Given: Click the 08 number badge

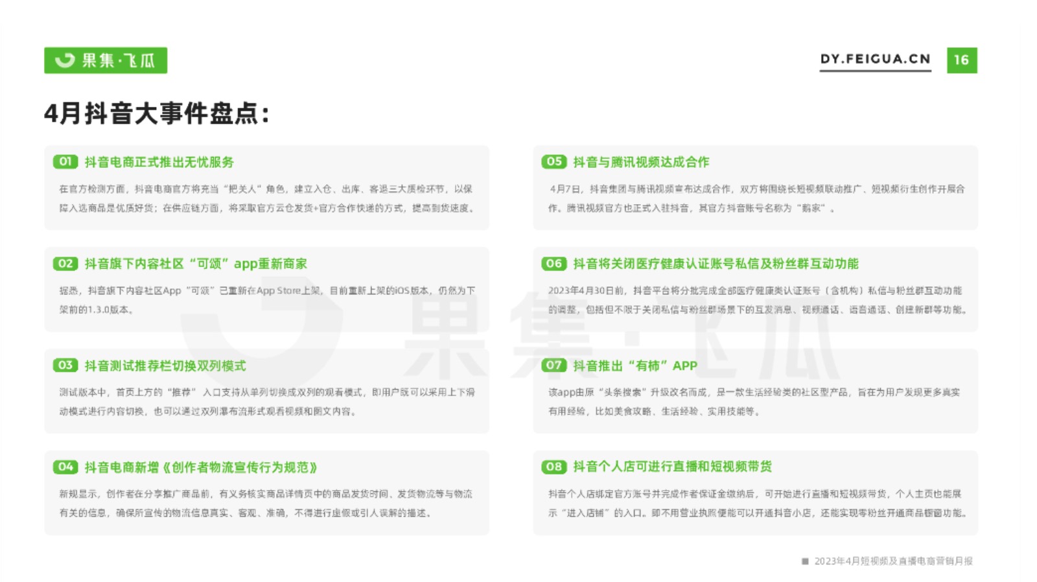Looking at the screenshot, I should pos(554,467).
